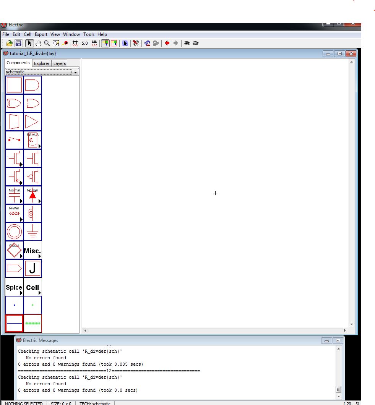
Task: Open the View menu
Action: (55, 34)
